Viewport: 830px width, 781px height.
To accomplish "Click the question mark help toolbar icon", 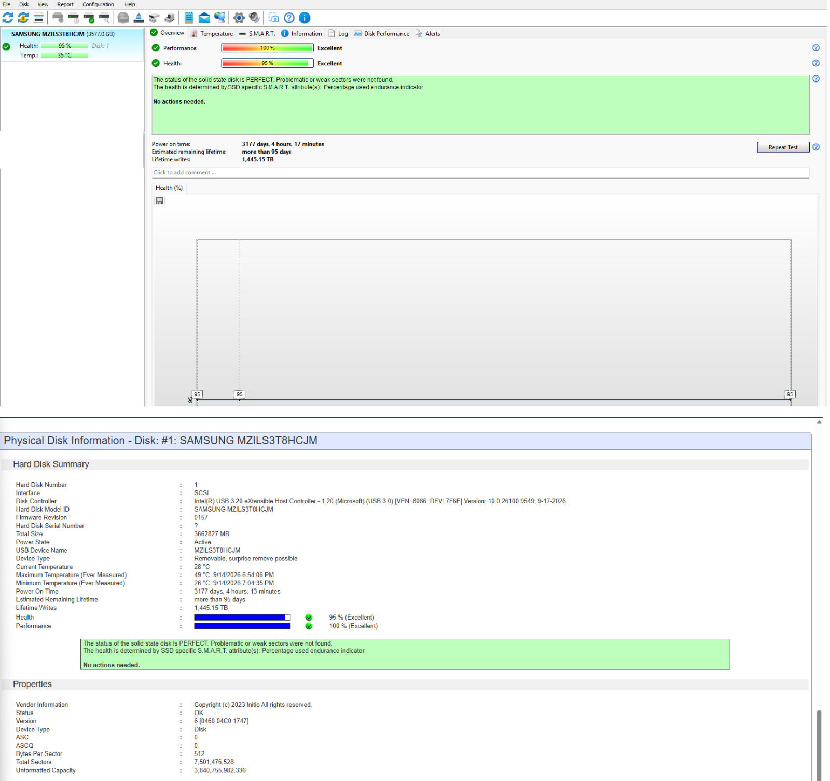I will click(289, 18).
